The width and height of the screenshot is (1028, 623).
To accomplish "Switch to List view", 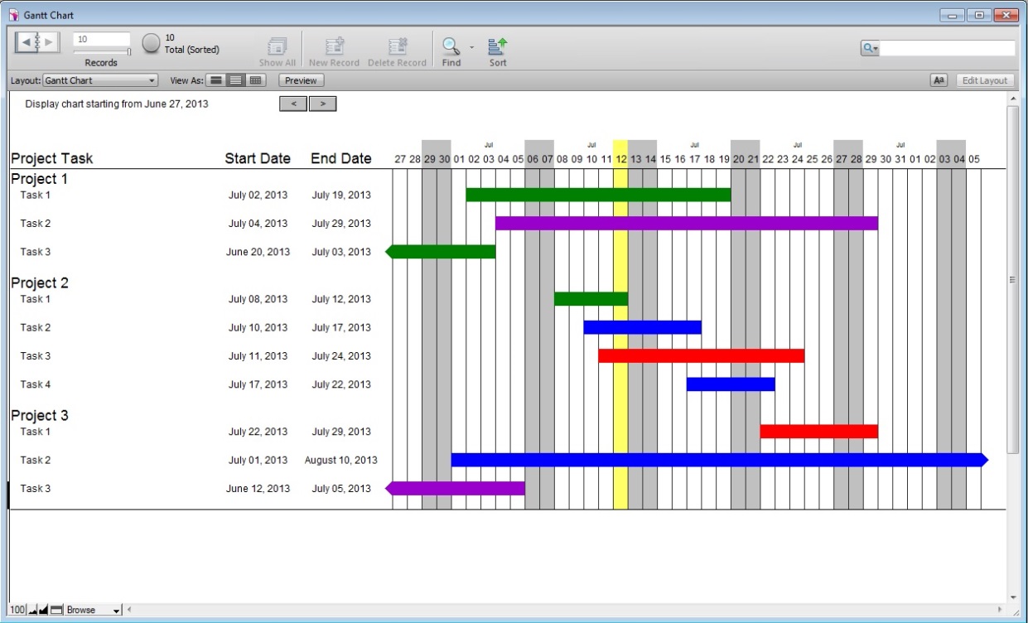I will (x=235, y=80).
